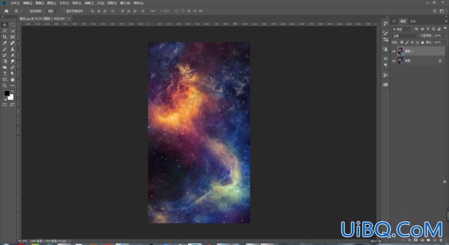449x245 pixels.
Task: Select the Lasso tool
Action: [x=4, y=31]
